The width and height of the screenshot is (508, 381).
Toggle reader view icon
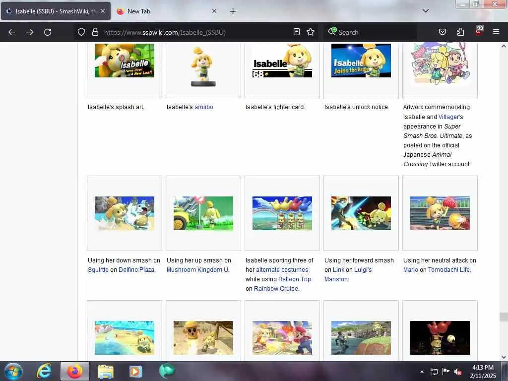297,32
